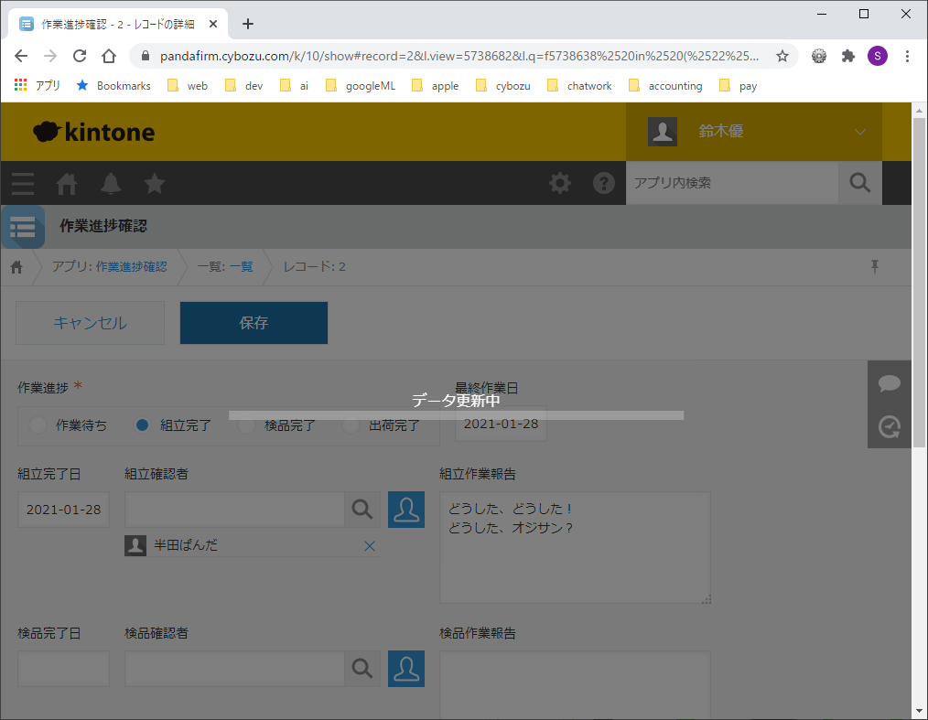Click the 作業進捗確認 app breadcrumb link
The height and width of the screenshot is (720, 928).
click(131, 267)
